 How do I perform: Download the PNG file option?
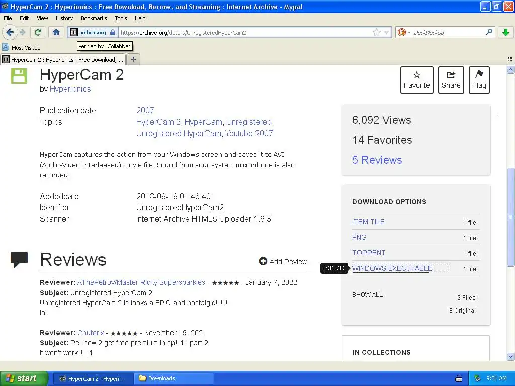point(359,237)
